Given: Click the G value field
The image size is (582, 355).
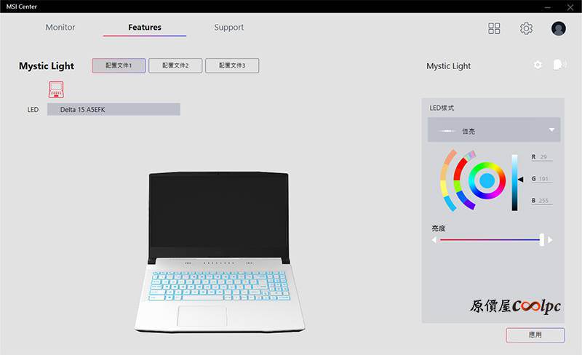Looking at the screenshot, I should tap(543, 179).
